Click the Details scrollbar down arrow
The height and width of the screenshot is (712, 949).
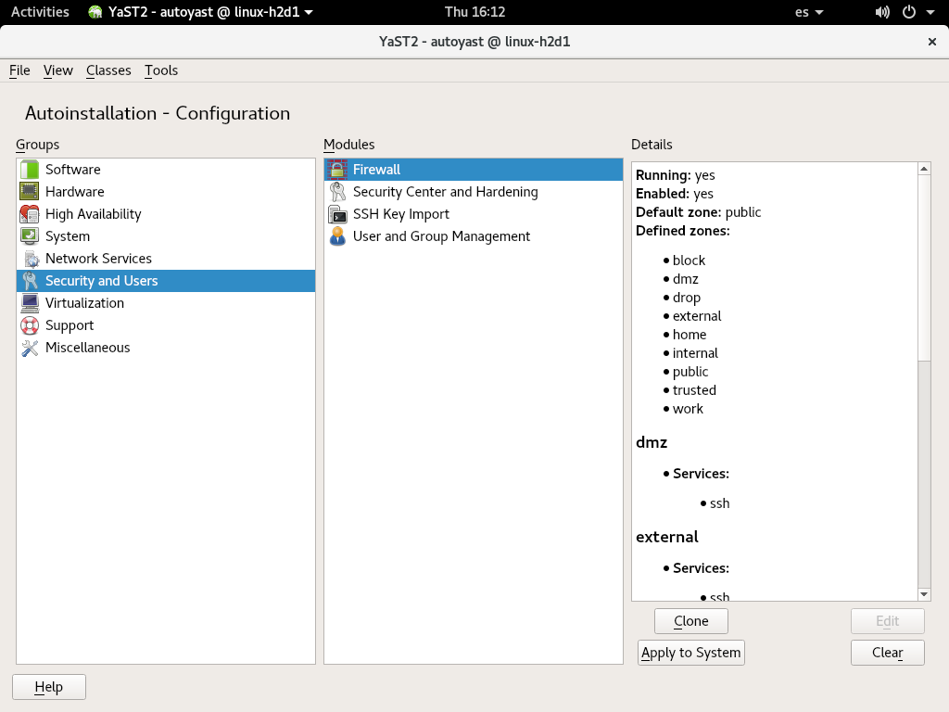coord(924,594)
